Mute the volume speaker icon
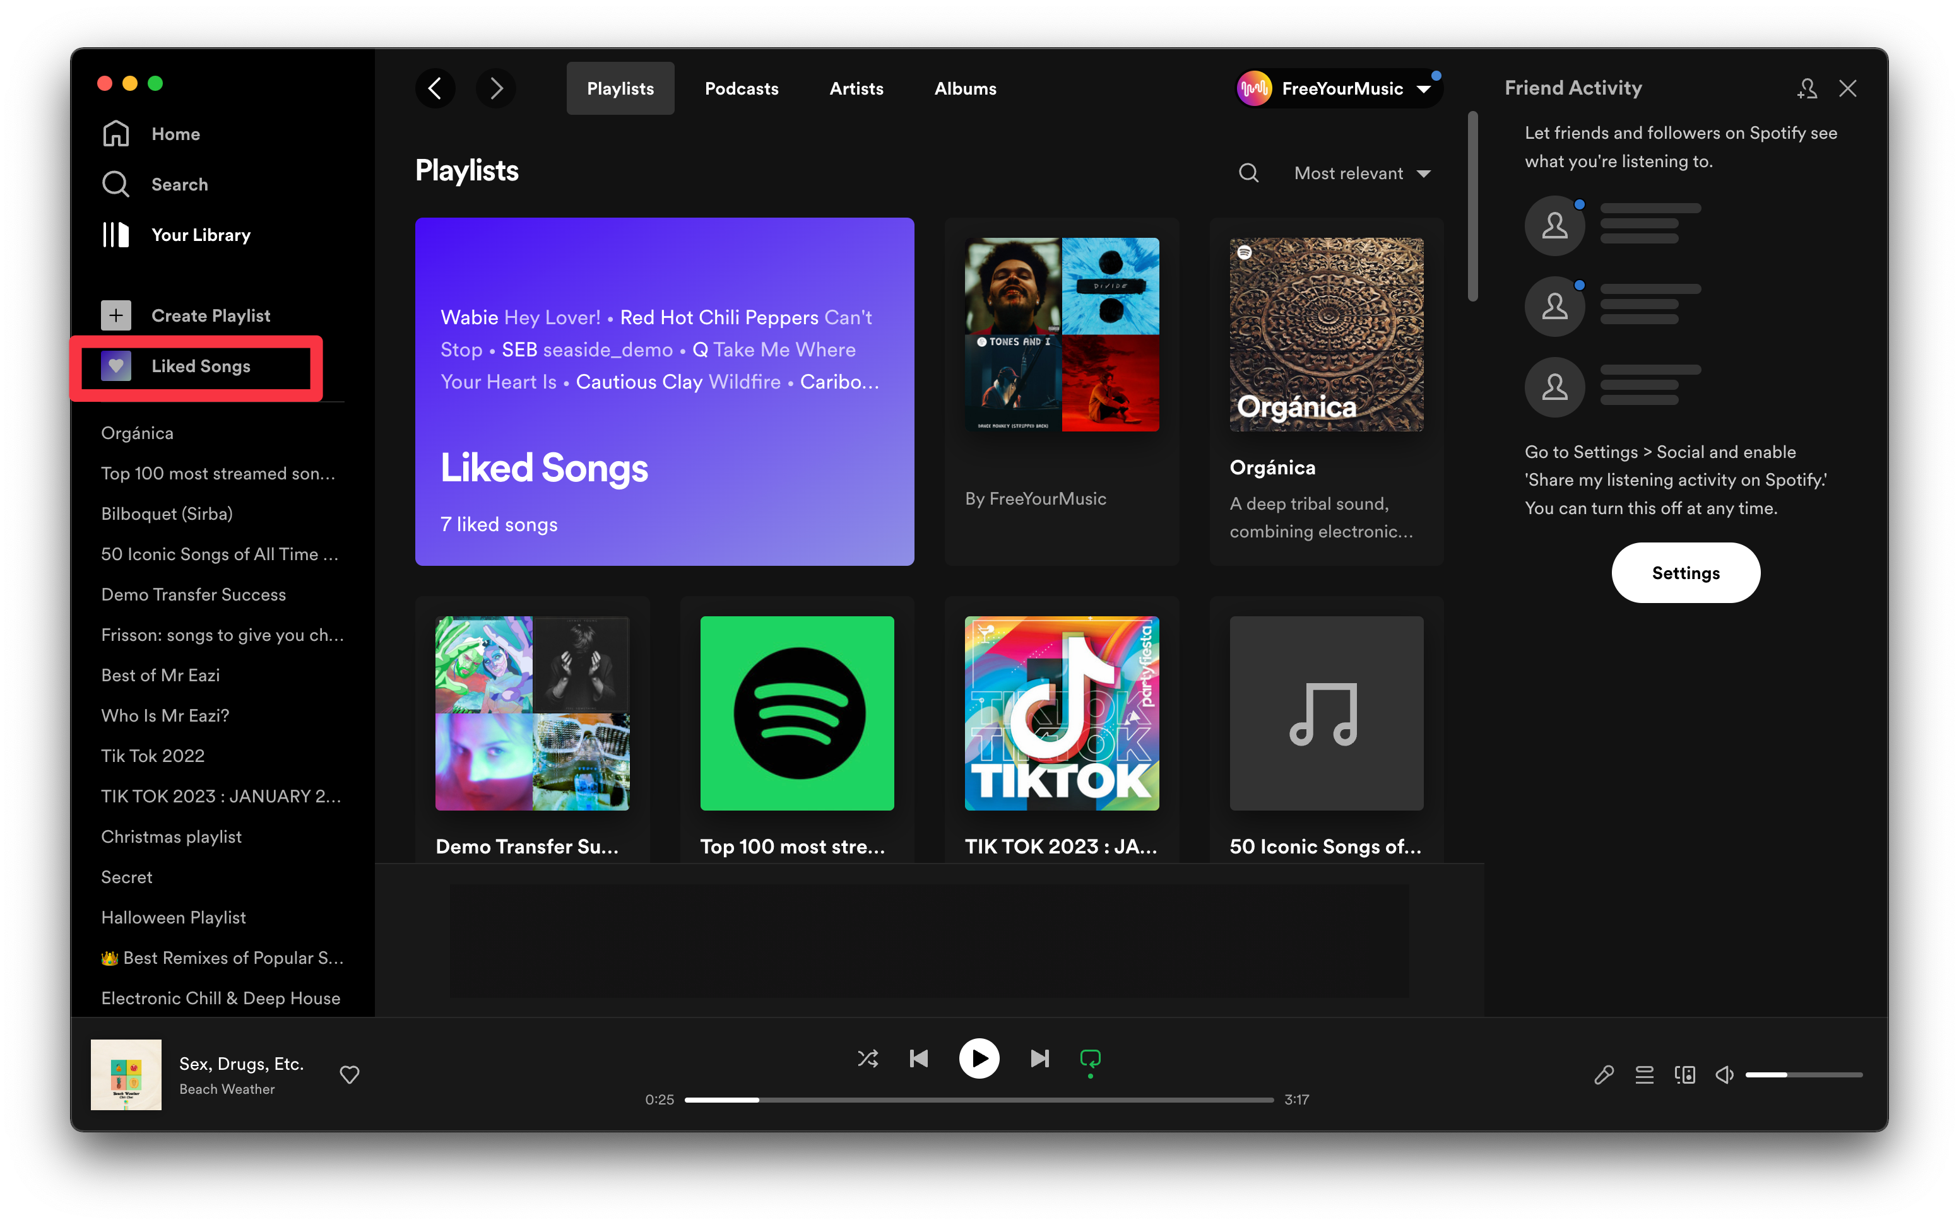This screenshot has height=1225, width=1959. point(1725,1075)
